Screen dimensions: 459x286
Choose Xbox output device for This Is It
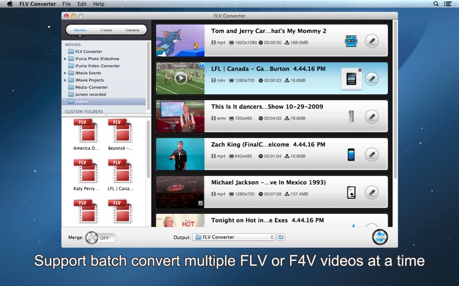(x=351, y=117)
